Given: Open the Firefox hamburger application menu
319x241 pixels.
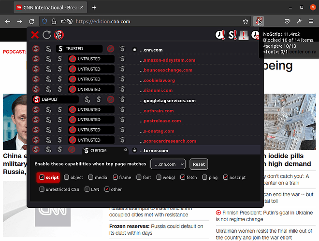Looking at the screenshot, I should (x=311, y=21).
